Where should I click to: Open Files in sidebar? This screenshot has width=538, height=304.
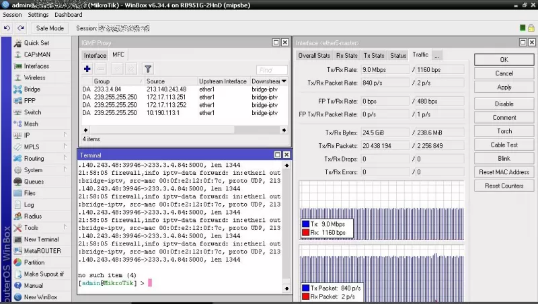pos(30,193)
